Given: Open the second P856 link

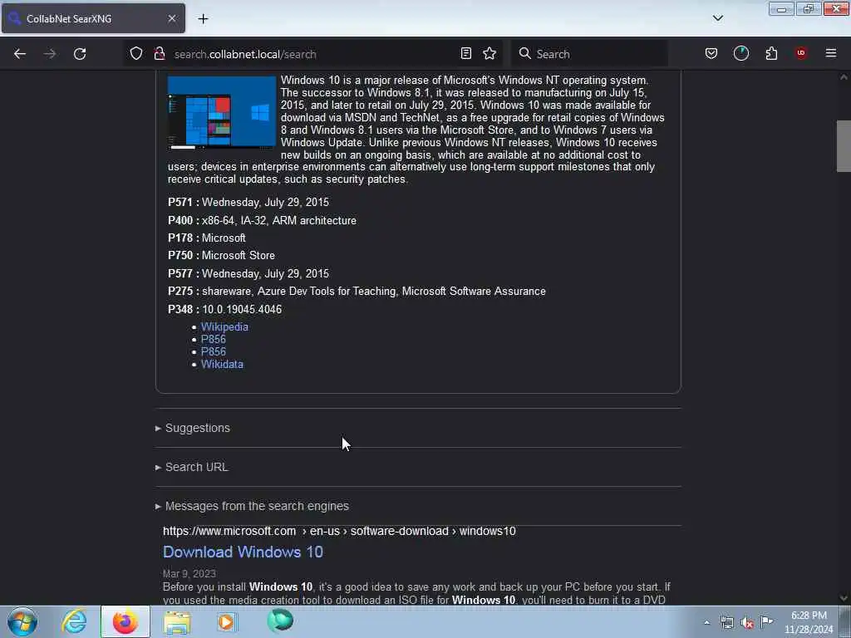Looking at the screenshot, I should (x=214, y=351).
